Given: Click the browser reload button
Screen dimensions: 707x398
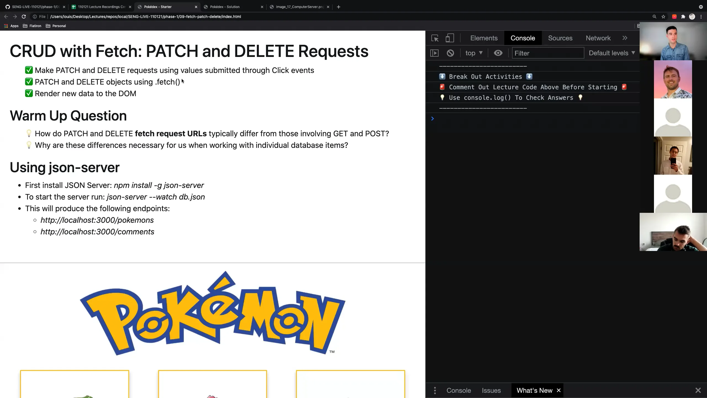Looking at the screenshot, I should pyautogui.click(x=24, y=17).
